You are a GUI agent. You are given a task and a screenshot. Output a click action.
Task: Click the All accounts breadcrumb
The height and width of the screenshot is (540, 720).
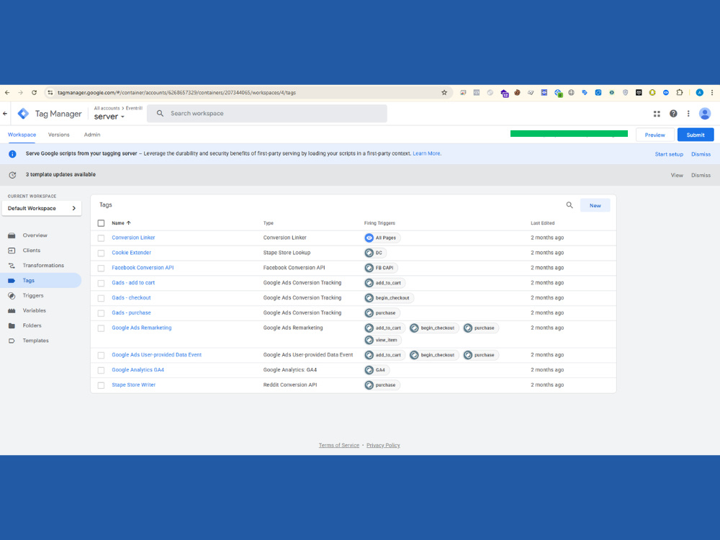[x=107, y=109]
